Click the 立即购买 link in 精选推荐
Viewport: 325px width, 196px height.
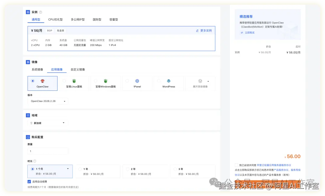(250, 33)
